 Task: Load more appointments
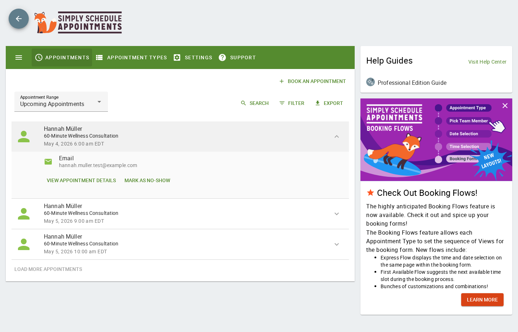tap(48, 269)
